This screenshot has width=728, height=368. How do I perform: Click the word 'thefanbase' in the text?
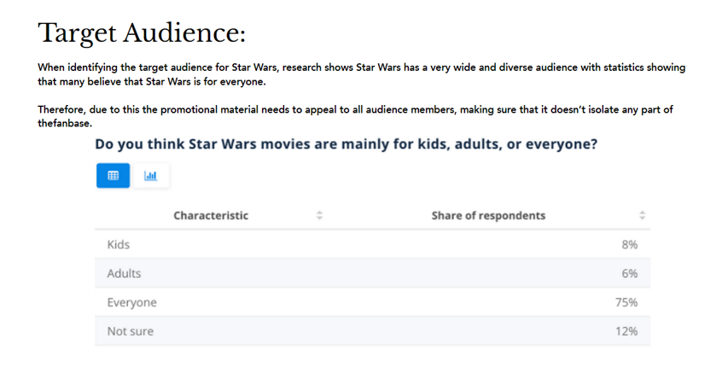[65, 124]
